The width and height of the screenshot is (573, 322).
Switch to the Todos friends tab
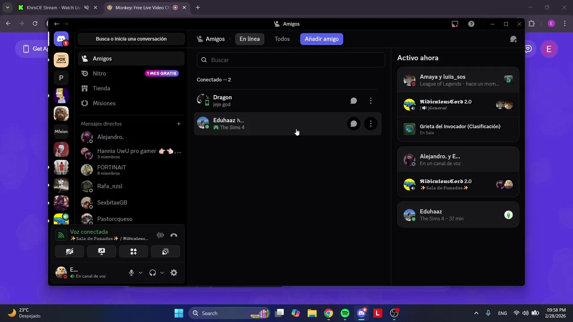(x=282, y=39)
